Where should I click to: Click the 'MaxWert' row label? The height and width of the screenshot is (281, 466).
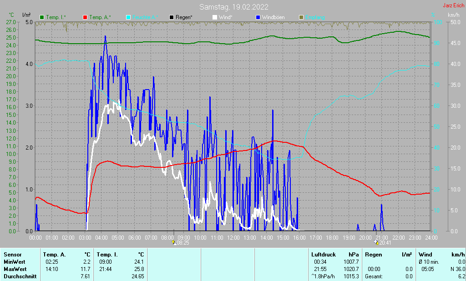[x=15, y=269]
